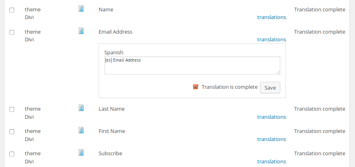Select the First Name row checkbox
355x167 pixels.
[x=12, y=132]
